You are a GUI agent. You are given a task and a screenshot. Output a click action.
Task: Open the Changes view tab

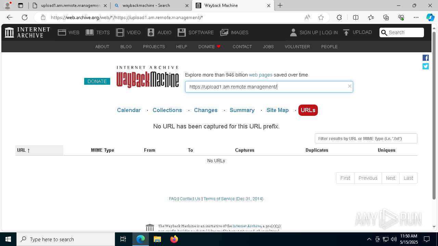(206, 110)
